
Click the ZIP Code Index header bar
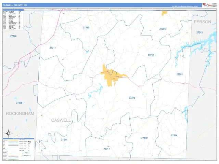13,10
